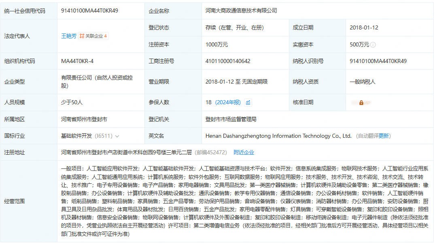The height and width of the screenshot is (244, 435).
Task: Click the 经营范围 business scope paragraph
Action: click(245, 201)
